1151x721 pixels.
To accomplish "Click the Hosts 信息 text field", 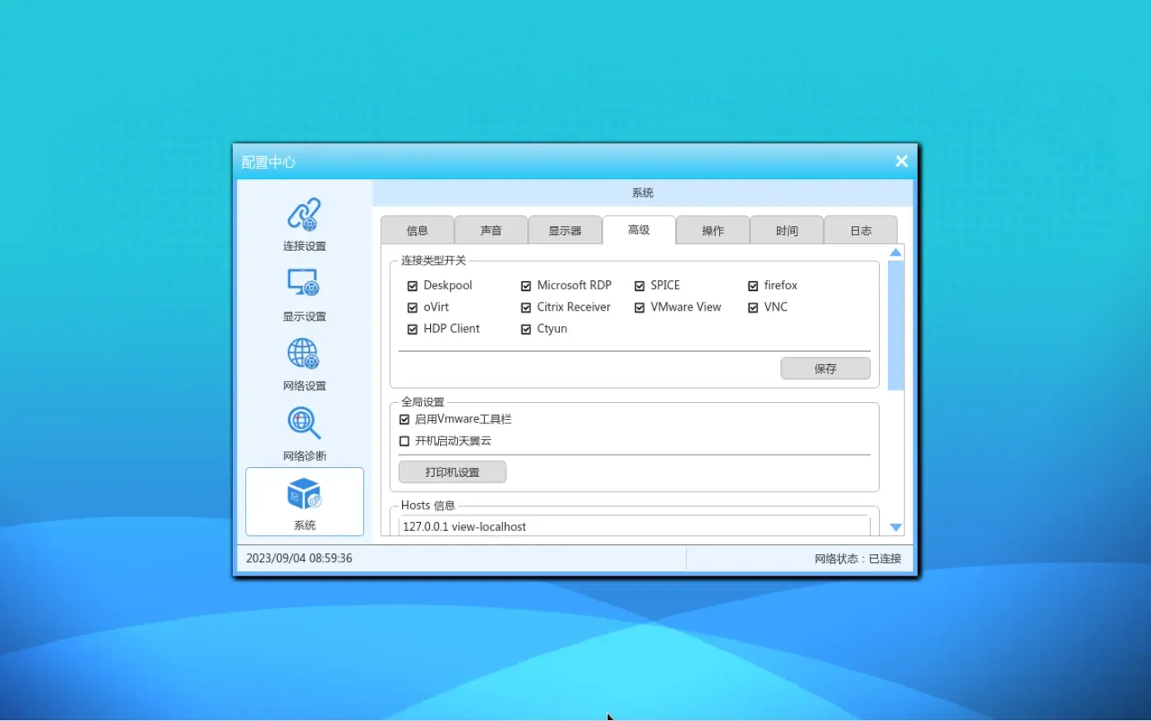I will point(634,526).
